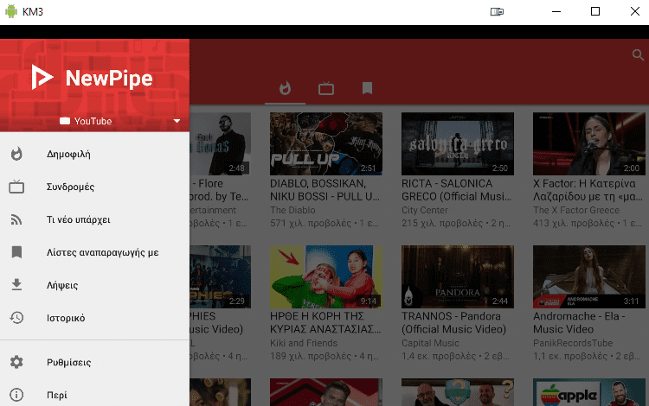
Task: Click the search magnifier icon
Action: pyautogui.click(x=638, y=55)
